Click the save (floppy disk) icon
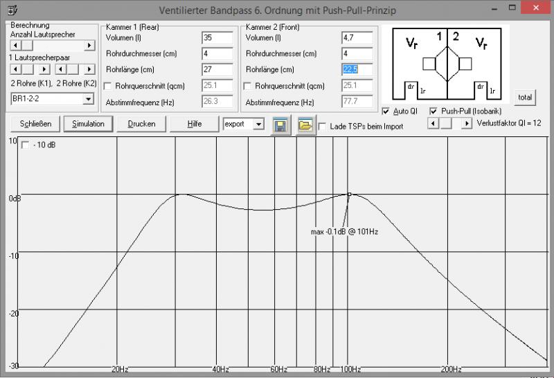554x378 pixels. tap(282, 125)
